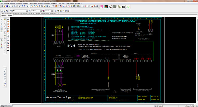This screenshot has width=198, height=107.
Task: Click the green and orange cross icon
Action: pos(128,7)
